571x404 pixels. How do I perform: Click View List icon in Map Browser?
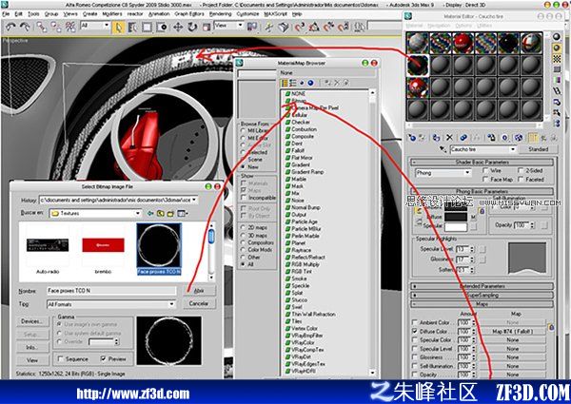(285, 83)
